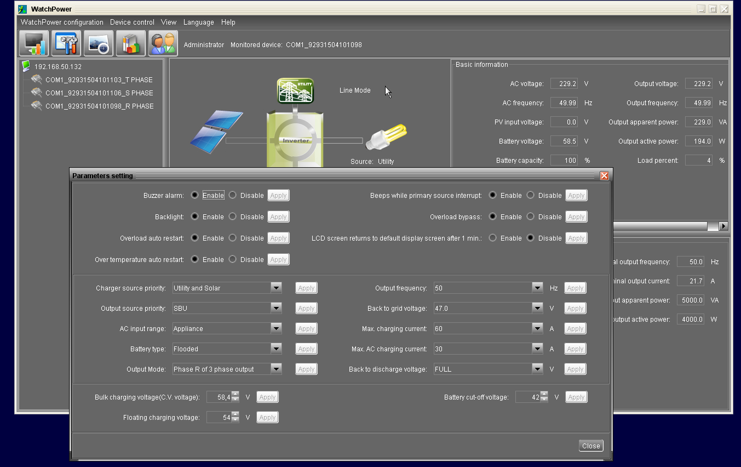Click the Inverter icon in diagram
The height and width of the screenshot is (467, 741).
coord(295,140)
